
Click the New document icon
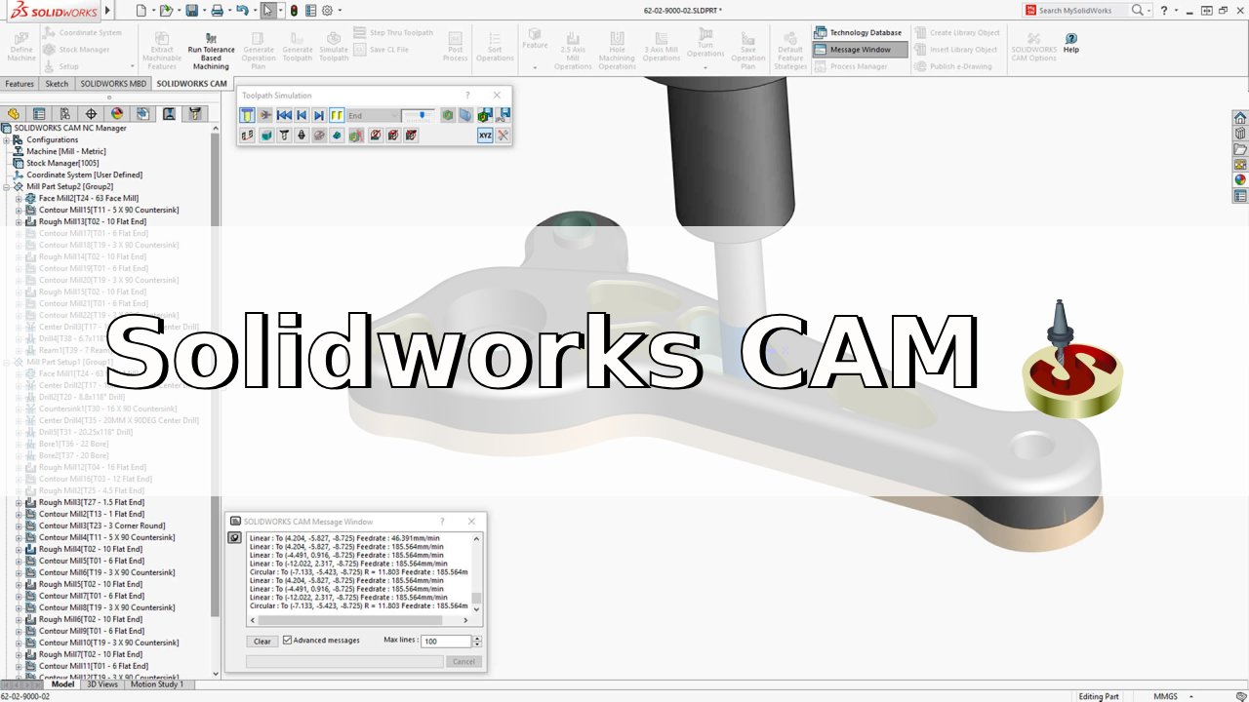(141, 11)
